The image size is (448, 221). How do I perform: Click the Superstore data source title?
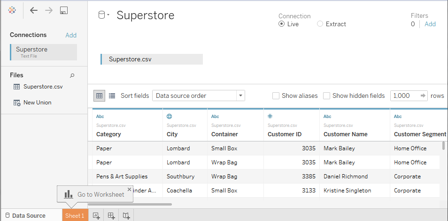tap(146, 15)
